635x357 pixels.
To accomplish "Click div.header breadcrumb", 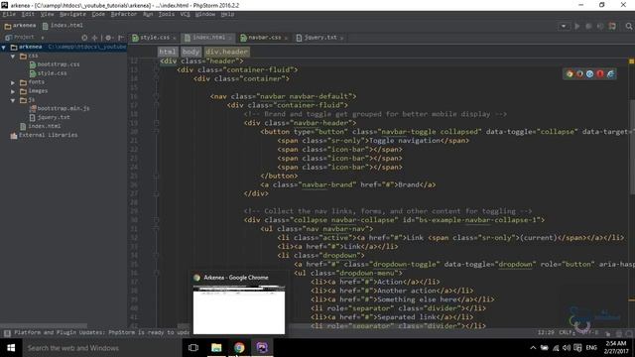I will click(226, 52).
